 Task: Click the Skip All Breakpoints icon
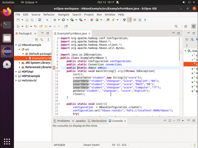point(47,20)
